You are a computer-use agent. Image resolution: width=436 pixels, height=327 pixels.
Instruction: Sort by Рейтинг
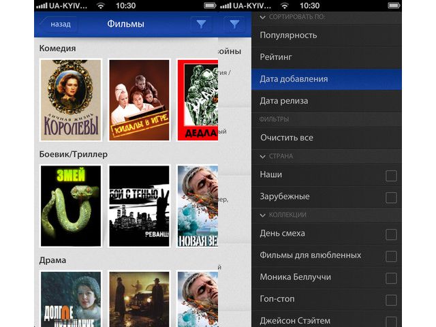(326, 57)
